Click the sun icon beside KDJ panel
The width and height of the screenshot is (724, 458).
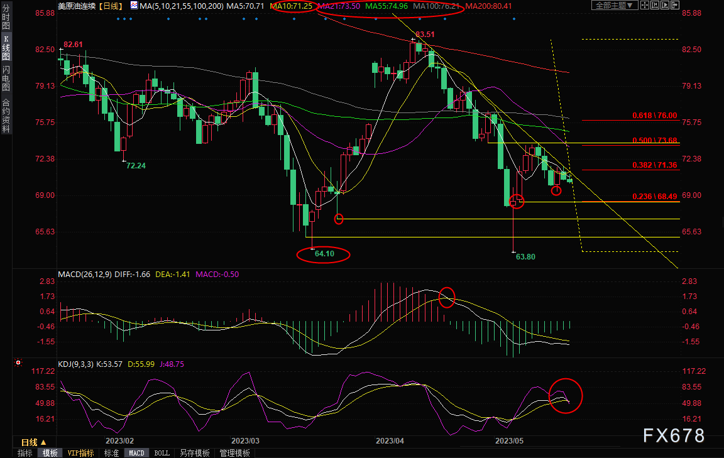(x=18, y=363)
